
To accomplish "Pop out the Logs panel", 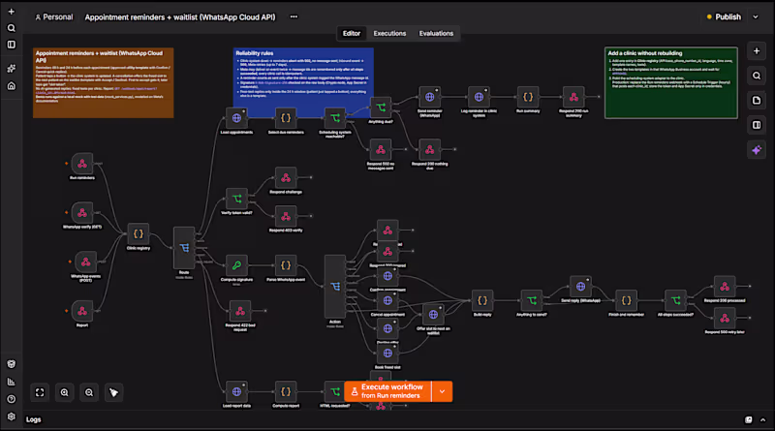I will tap(748, 419).
